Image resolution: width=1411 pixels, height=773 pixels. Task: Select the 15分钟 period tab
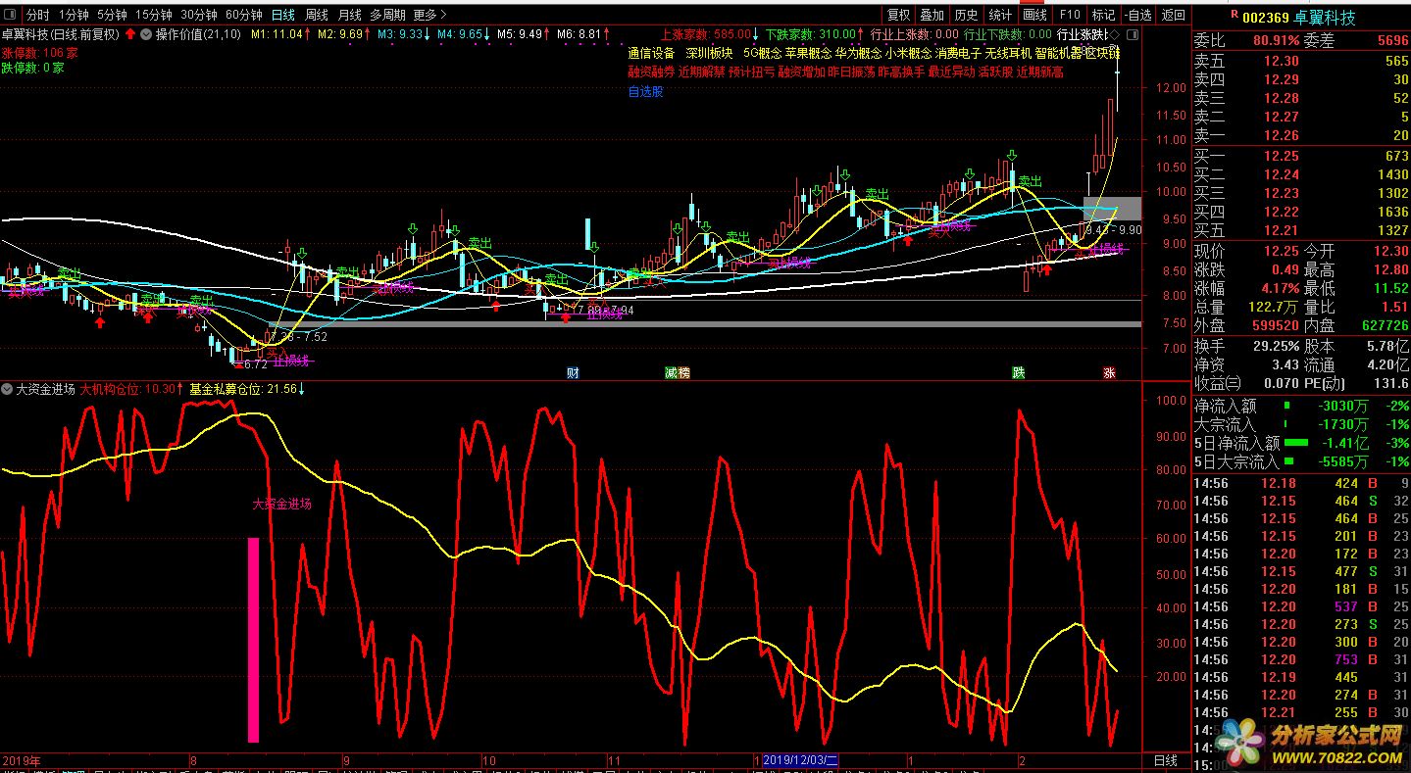point(154,15)
